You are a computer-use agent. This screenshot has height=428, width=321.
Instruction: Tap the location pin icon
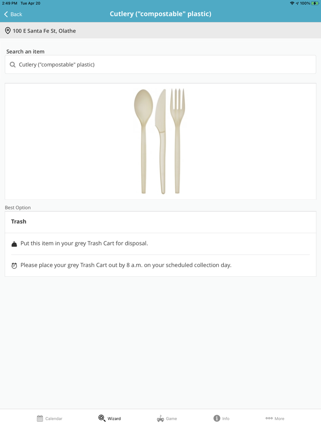click(8, 31)
